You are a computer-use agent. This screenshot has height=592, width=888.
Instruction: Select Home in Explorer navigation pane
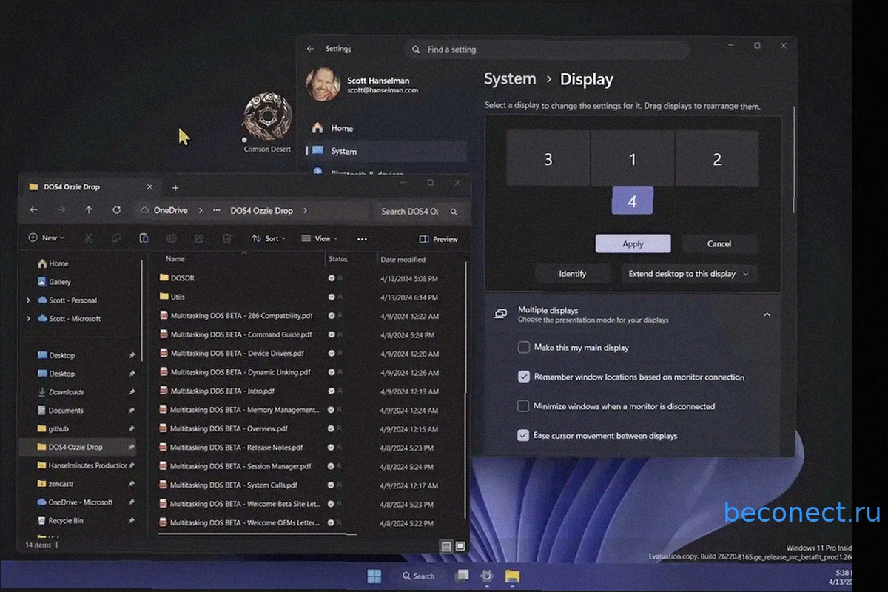click(58, 263)
